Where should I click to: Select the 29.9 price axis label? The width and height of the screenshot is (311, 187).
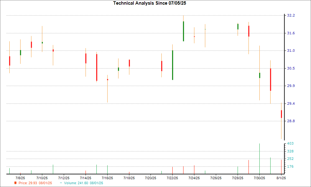291,86
